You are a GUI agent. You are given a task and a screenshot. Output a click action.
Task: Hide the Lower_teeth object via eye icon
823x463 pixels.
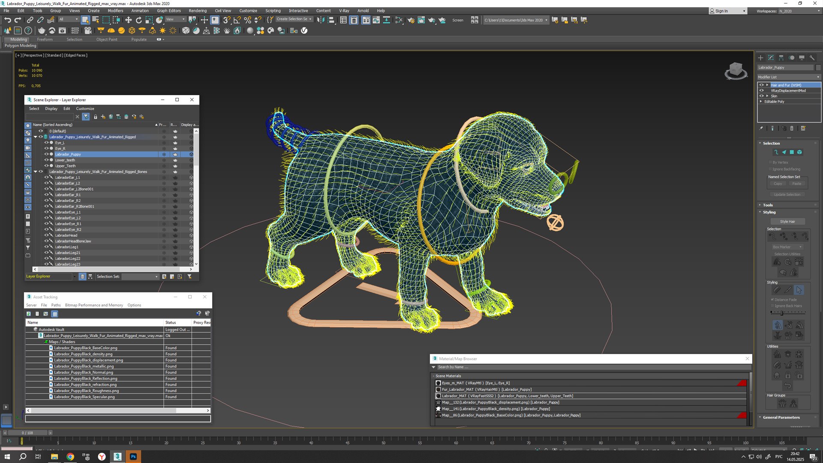(x=46, y=160)
